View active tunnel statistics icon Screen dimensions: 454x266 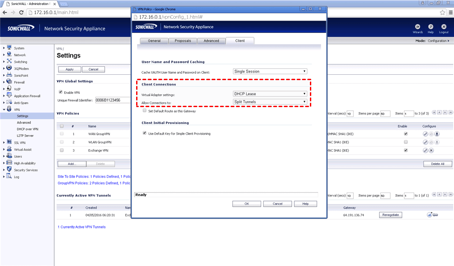(430, 215)
